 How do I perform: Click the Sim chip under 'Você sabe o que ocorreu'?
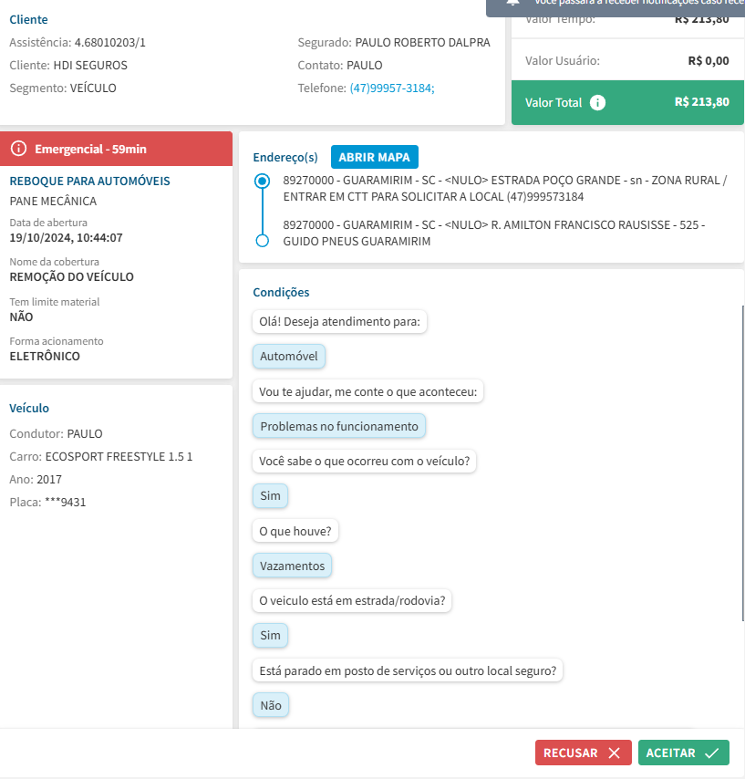(x=270, y=496)
